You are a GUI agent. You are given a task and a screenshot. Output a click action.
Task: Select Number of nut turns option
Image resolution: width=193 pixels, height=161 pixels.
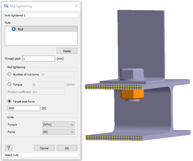9,74
